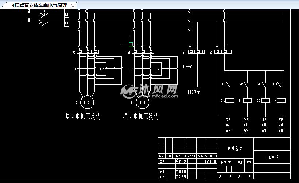Select the 竖向电机正反转 text label
299x183 pixels.
coord(83,117)
